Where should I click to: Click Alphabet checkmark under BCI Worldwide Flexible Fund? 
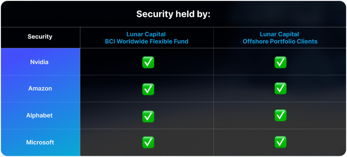148,116
